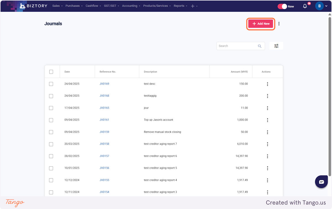Open journal JV0156
Image resolution: width=332 pixels, height=209 pixels.
(x=104, y=168)
